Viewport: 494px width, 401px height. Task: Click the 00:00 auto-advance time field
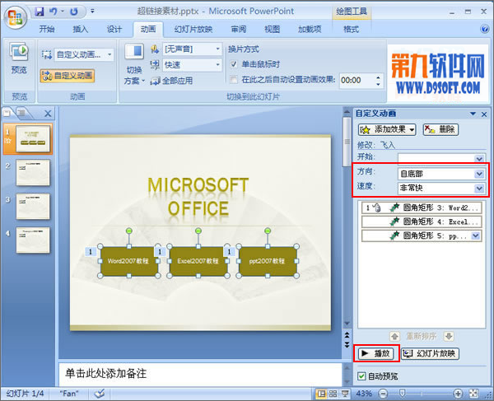tap(356, 81)
